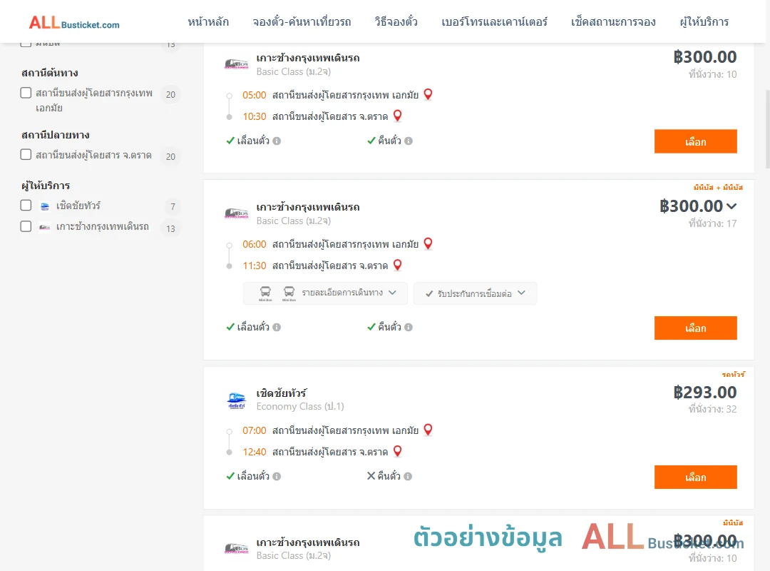Open ผู้ให้บริการ menu item

(x=704, y=22)
